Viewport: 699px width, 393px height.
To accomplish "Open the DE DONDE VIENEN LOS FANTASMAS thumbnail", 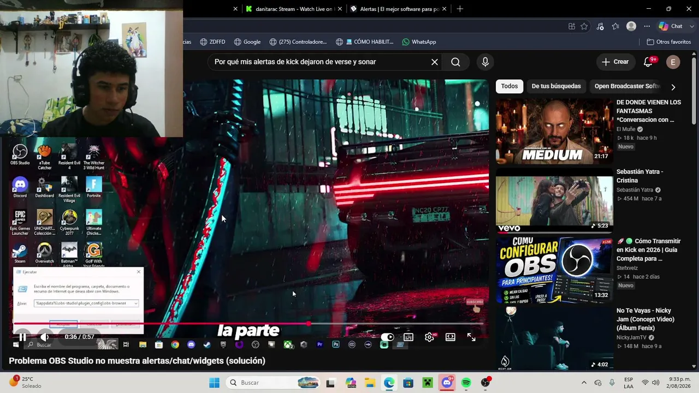I will pyautogui.click(x=554, y=132).
